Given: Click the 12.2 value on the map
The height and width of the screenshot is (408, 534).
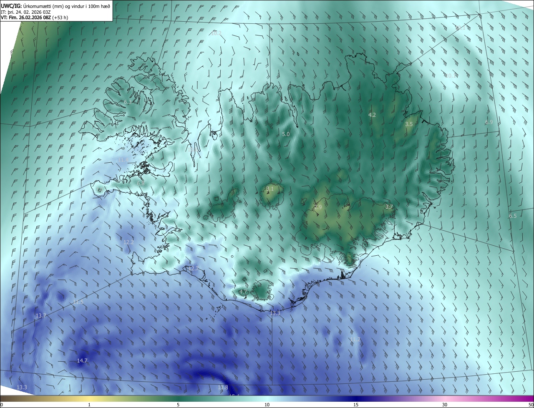Looking at the screenshot, I should pos(128,242).
